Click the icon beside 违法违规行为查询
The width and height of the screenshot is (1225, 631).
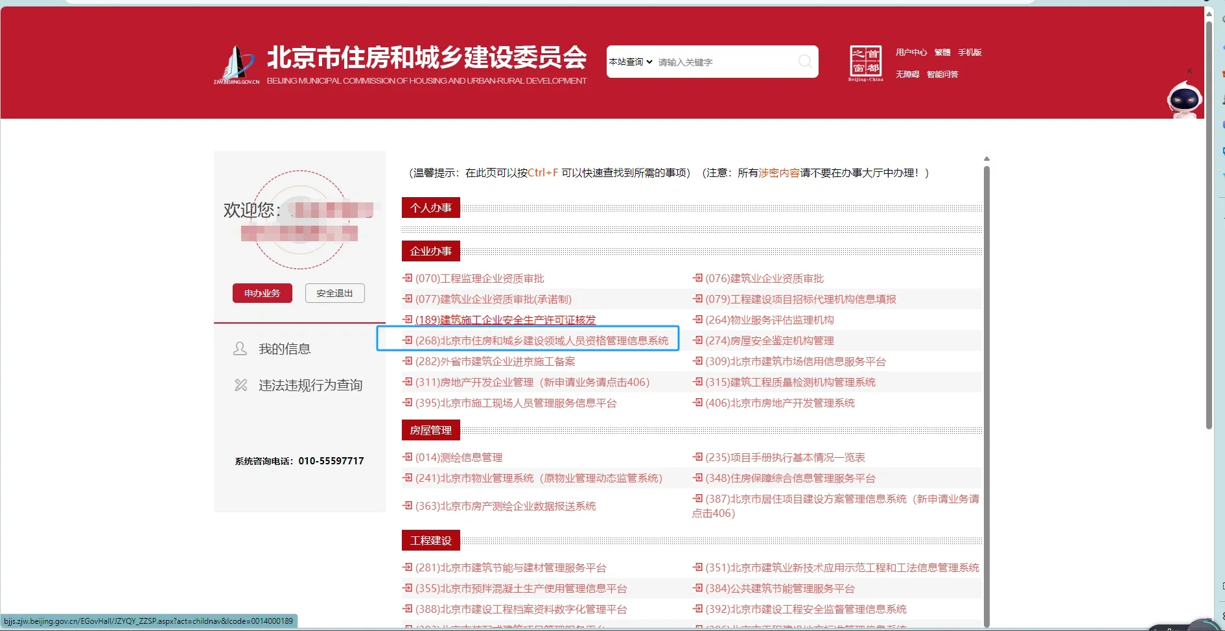click(x=240, y=385)
